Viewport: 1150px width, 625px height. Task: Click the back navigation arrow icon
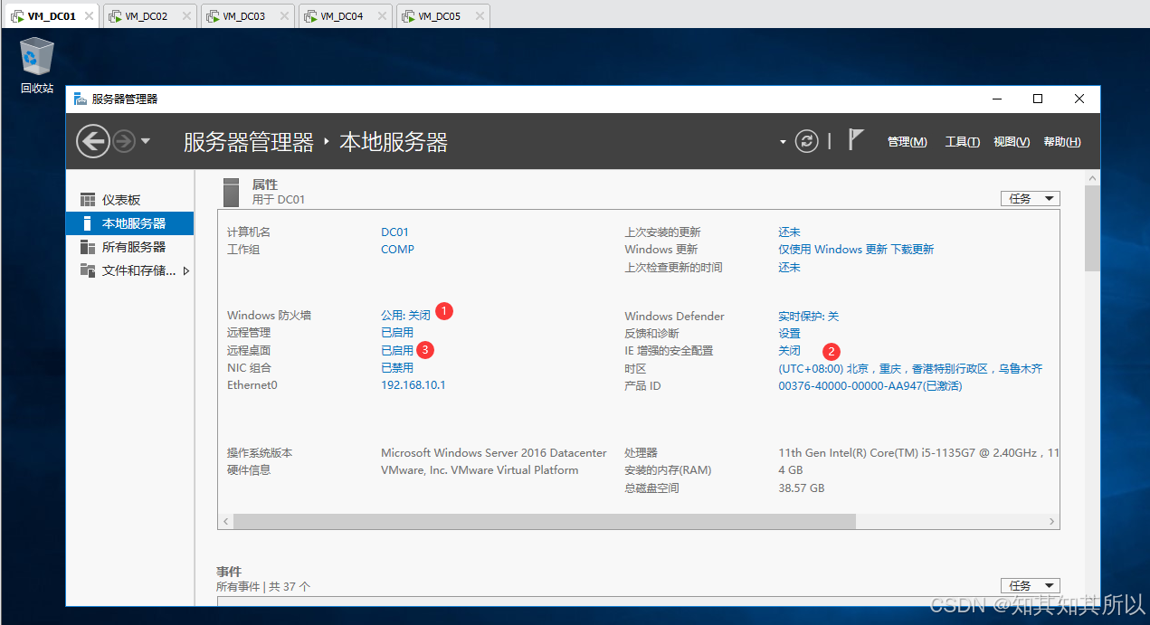(92, 141)
